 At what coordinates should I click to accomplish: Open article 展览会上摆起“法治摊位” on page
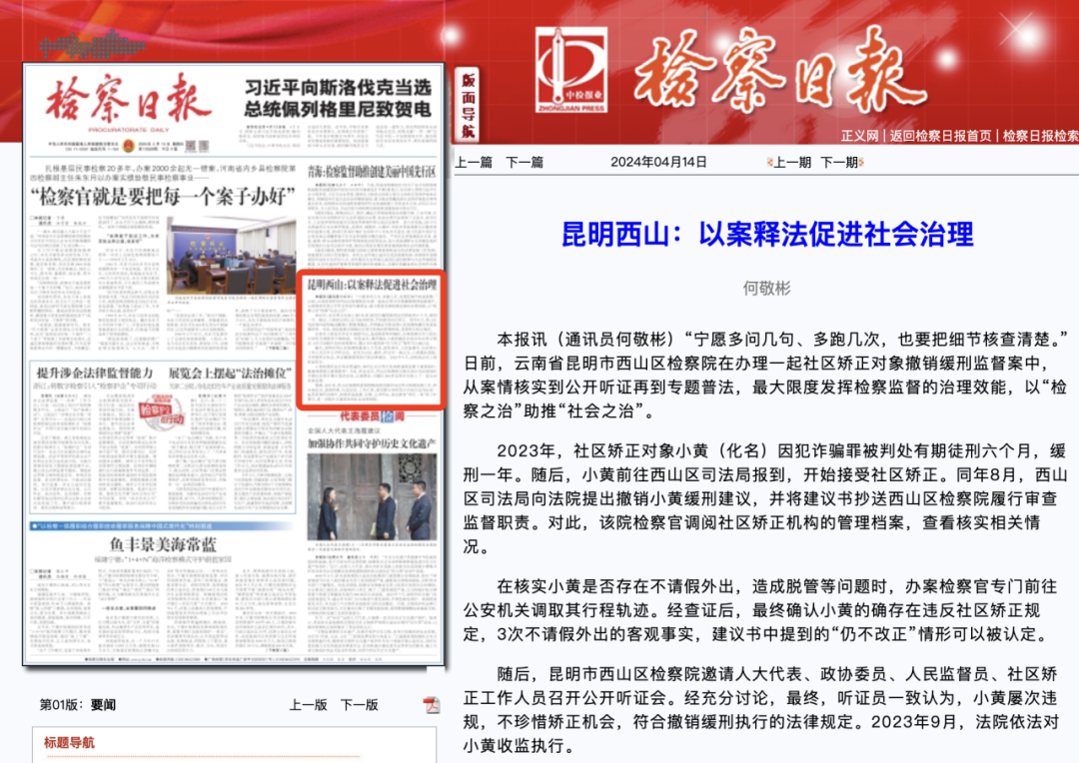[x=230, y=373]
